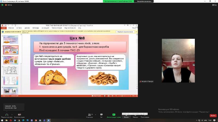The height and width of the screenshot is (122, 218).
Task: Click the red leave meeting button
Action: pyautogui.click(x=213, y=115)
